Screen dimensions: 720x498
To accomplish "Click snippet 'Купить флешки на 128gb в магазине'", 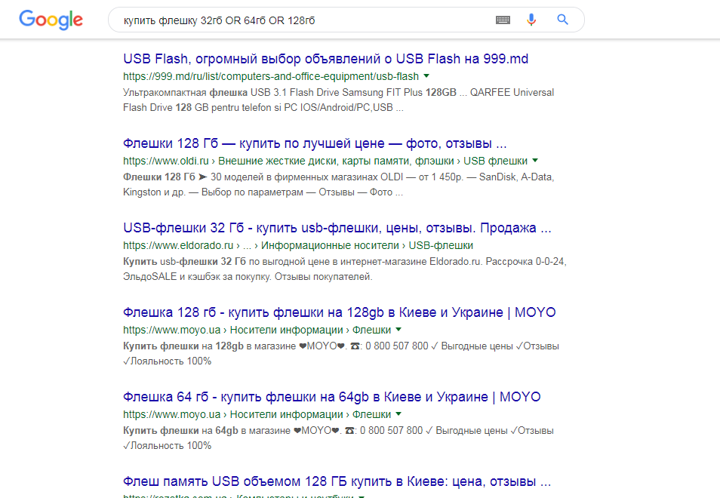I will pyautogui.click(x=209, y=346).
